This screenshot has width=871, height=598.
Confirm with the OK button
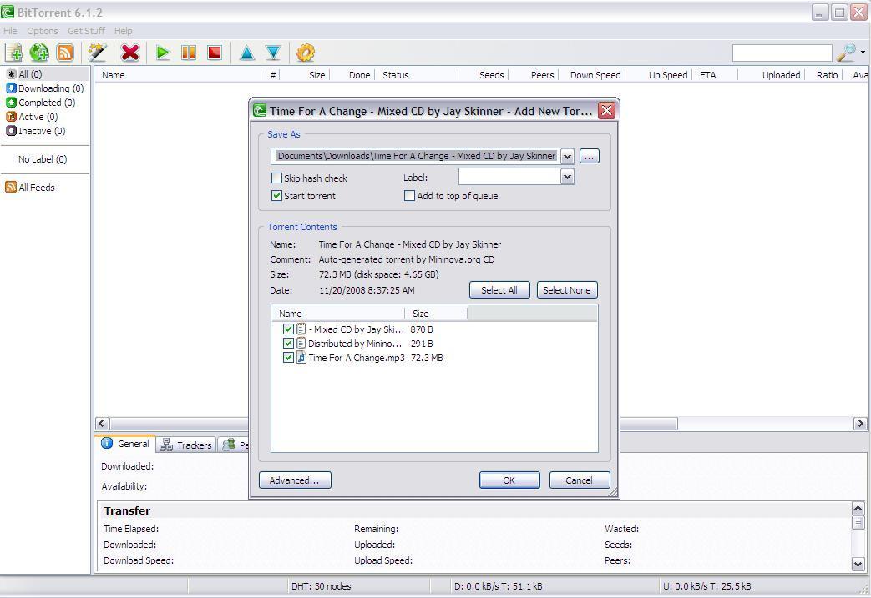tap(509, 480)
